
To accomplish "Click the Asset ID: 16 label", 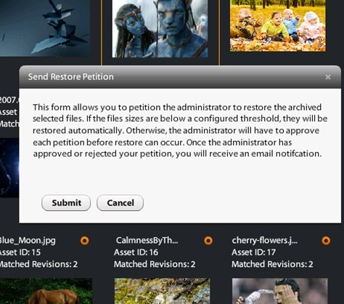I will (136, 252).
